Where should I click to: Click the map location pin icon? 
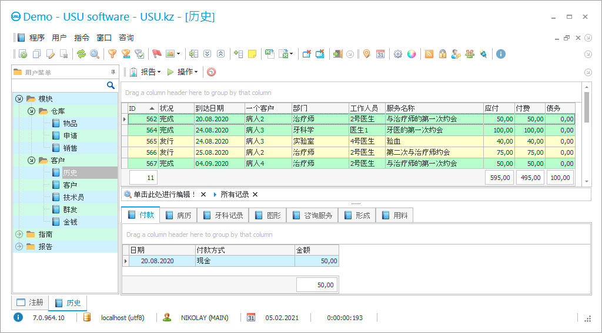(x=367, y=54)
